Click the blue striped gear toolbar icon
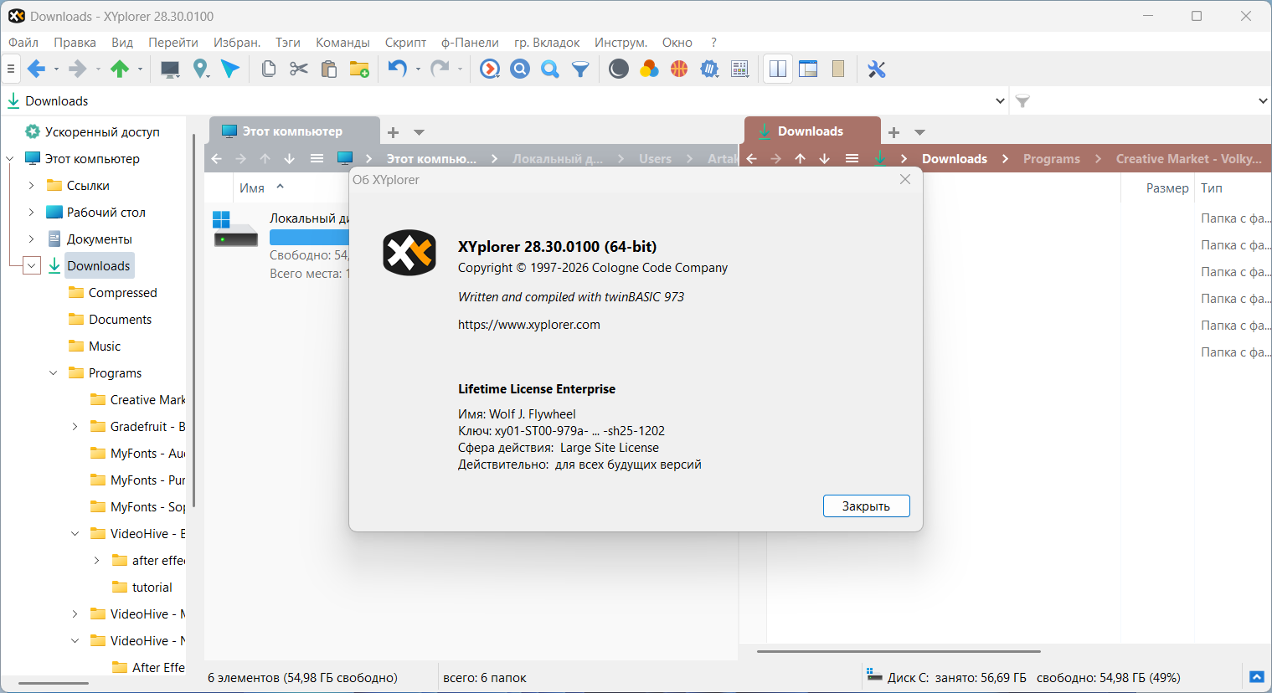The image size is (1272, 693). (709, 69)
